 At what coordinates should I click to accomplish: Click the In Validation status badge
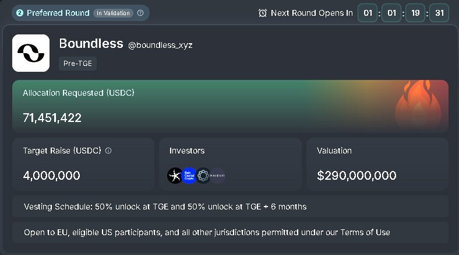[113, 13]
